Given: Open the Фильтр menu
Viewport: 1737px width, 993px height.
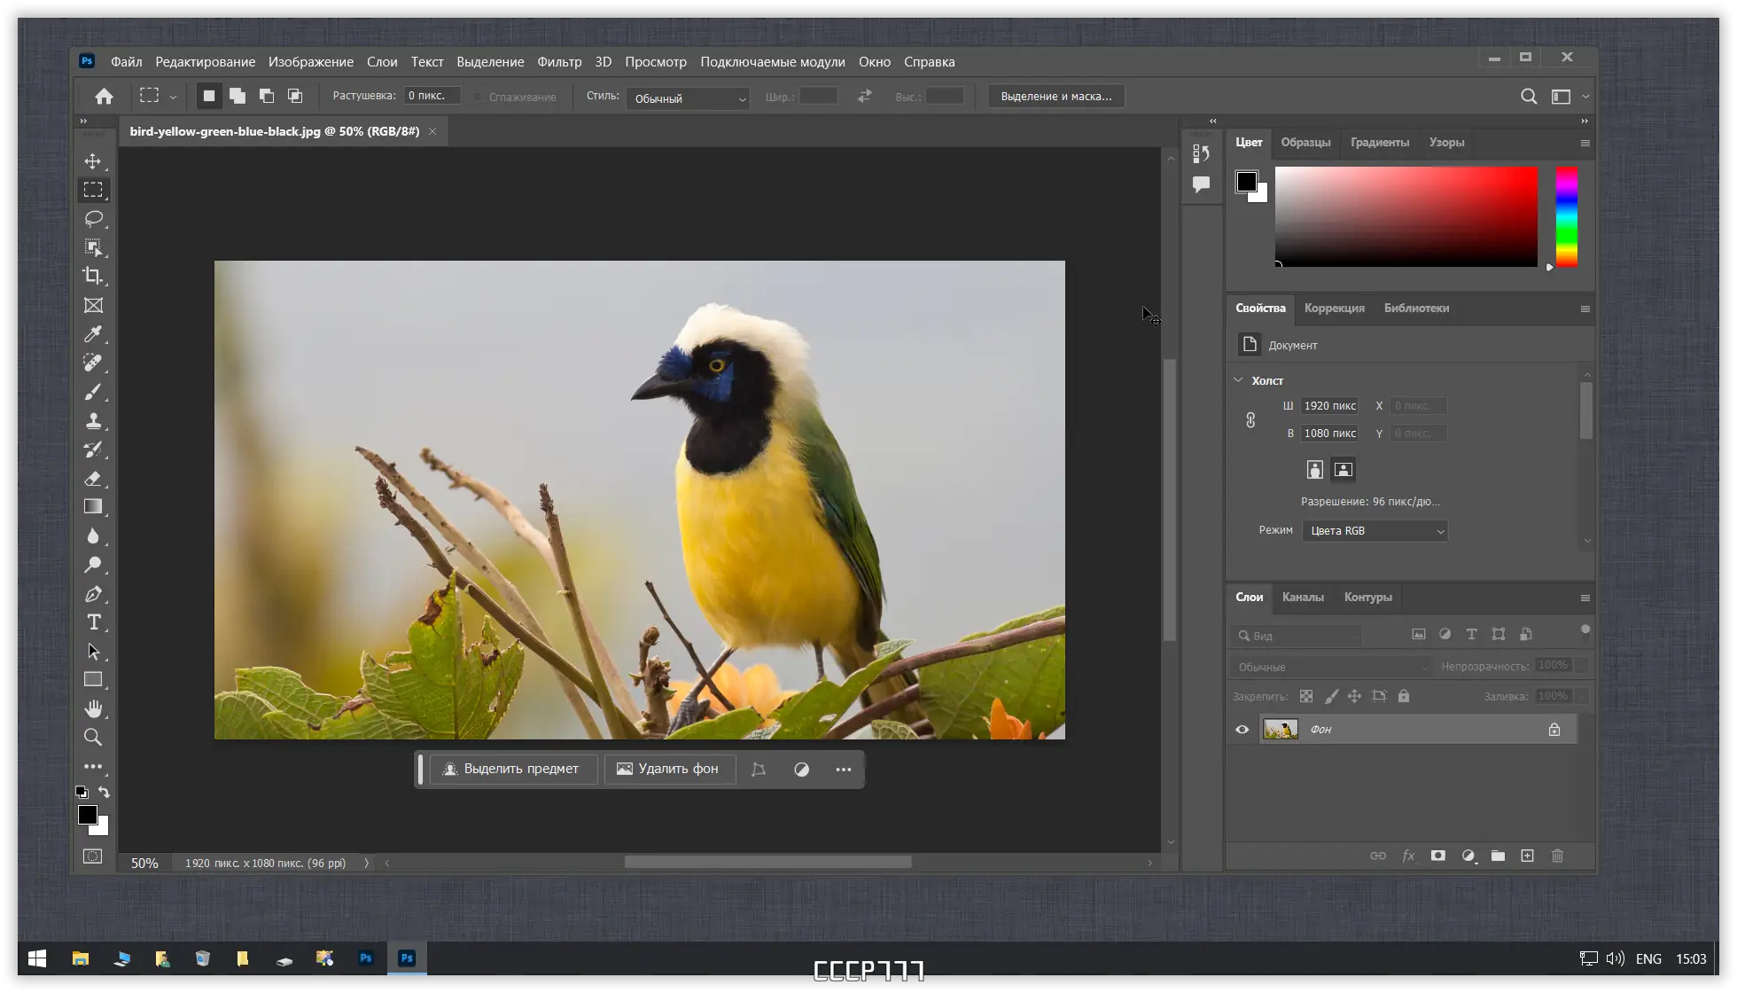Looking at the screenshot, I should click(x=559, y=62).
